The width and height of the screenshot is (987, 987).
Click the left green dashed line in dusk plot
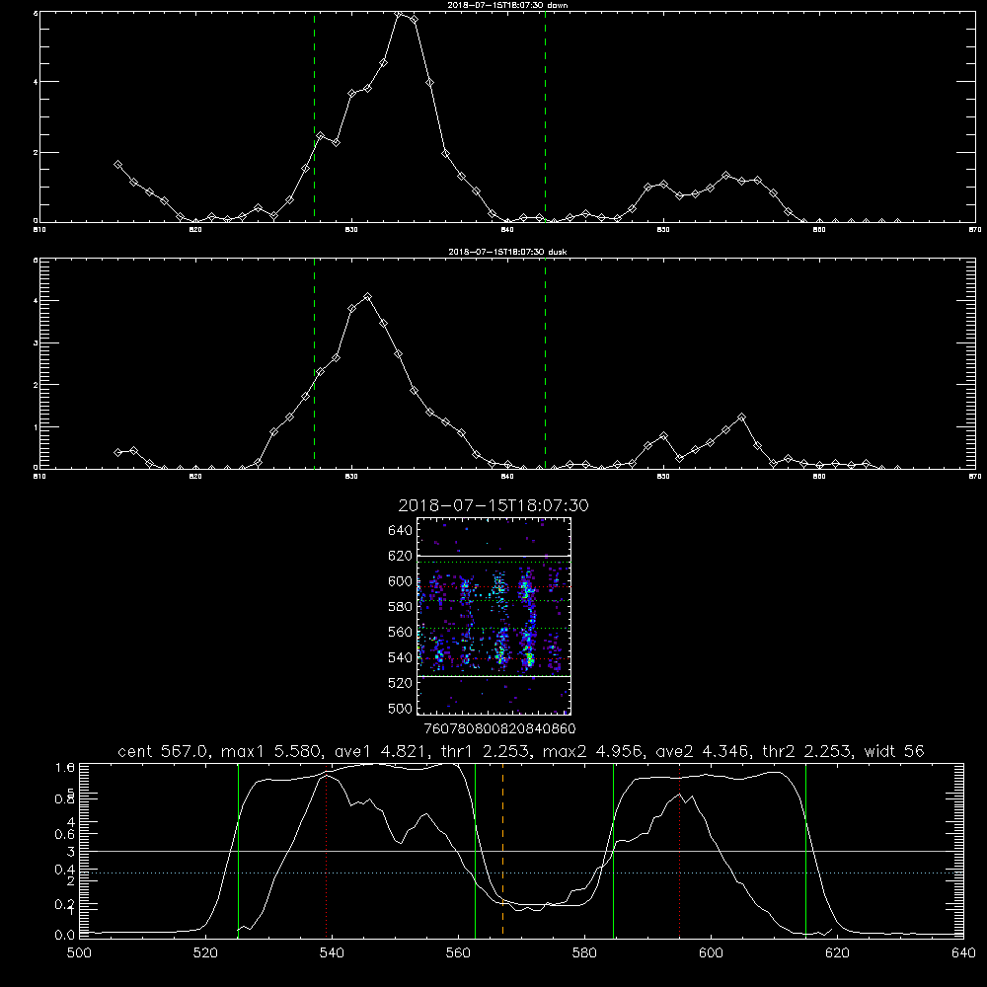click(314, 363)
